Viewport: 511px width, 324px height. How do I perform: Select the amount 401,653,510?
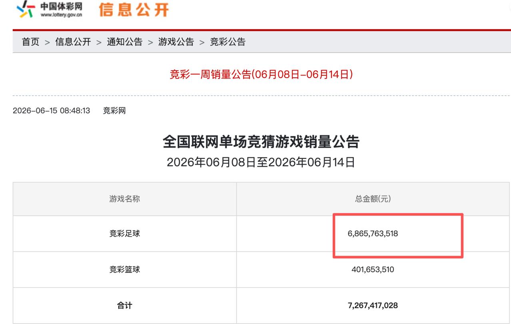click(373, 270)
